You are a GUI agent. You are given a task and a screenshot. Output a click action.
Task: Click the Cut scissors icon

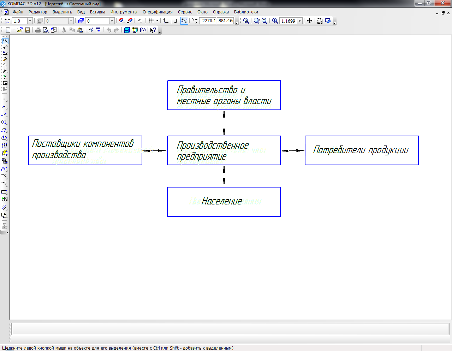(64, 30)
